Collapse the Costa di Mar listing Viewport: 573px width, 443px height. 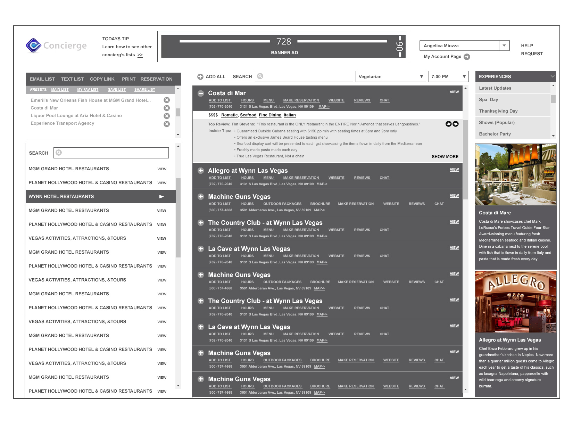200,93
